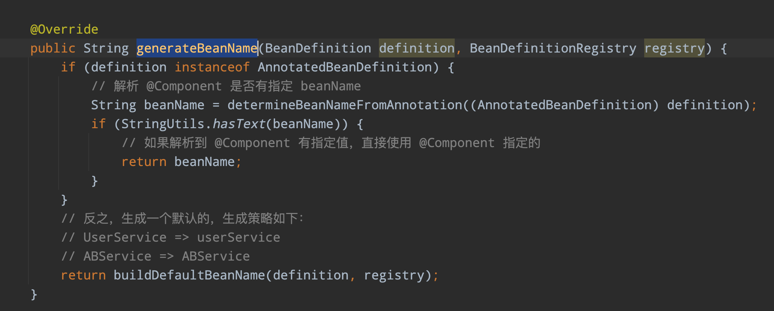Click the StringUtils class reference
The height and width of the screenshot is (311, 774).
163,124
